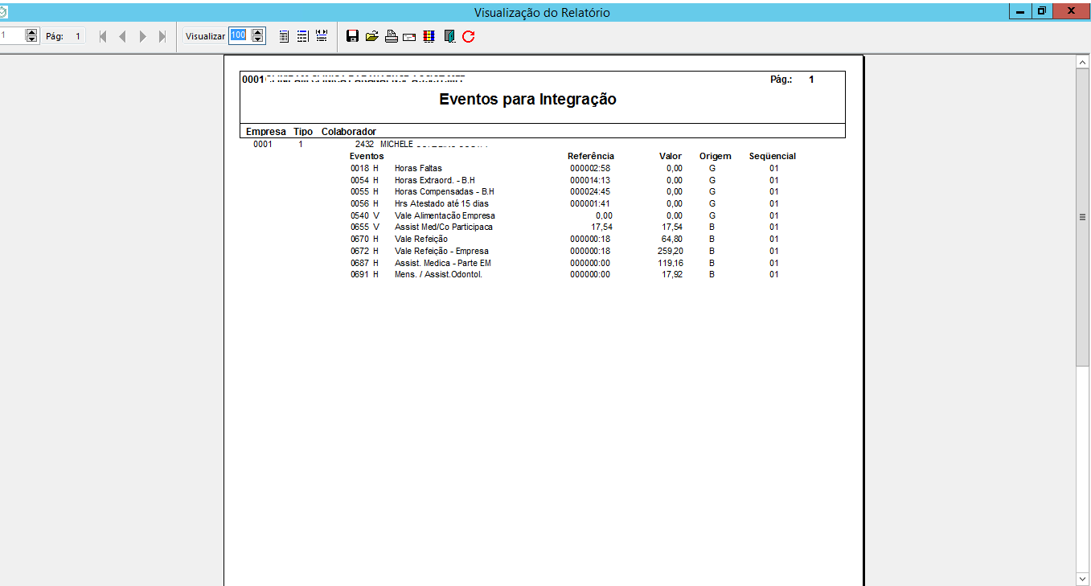
Task: Decrease zoom with Visualizar down arrow
Action: pyautogui.click(x=257, y=39)
